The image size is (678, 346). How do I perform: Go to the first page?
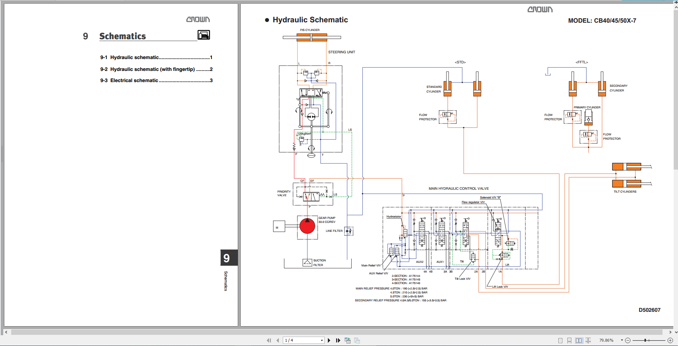pyautogui.click(x=268, y=340)
